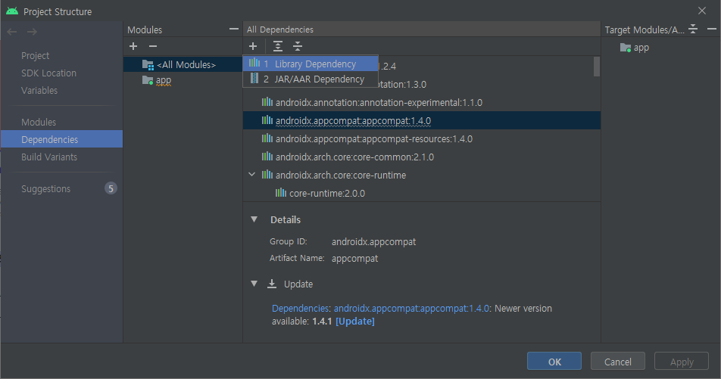Add dependency using plus icon
Viewport: 721px width, 379px height.
253,46
